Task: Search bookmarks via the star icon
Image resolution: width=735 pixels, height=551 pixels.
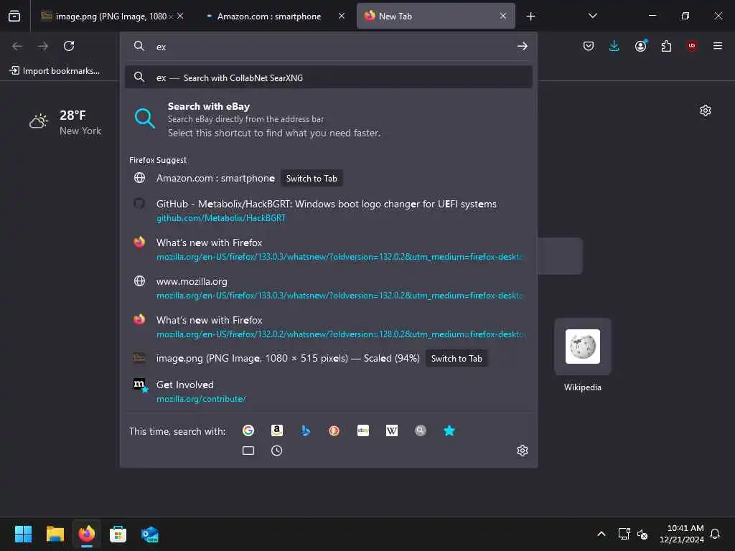Action: (x=449, y=430)
